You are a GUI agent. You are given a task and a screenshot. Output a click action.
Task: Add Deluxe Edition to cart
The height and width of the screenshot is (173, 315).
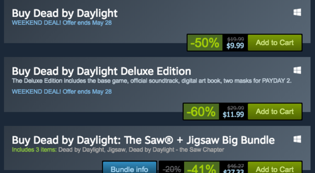pyautogui.click(x=275, y=111)
